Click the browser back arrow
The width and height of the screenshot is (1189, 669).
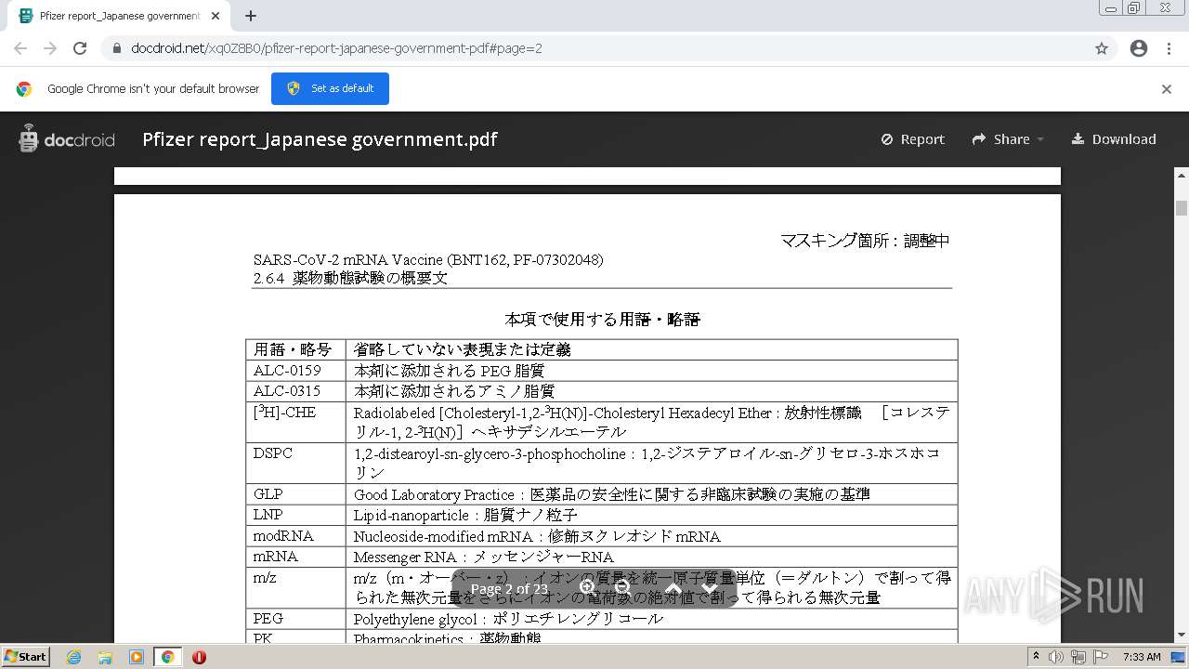[20, 48]
